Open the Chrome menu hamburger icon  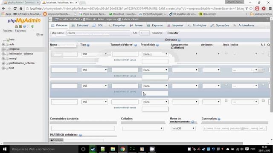[270, 8]
